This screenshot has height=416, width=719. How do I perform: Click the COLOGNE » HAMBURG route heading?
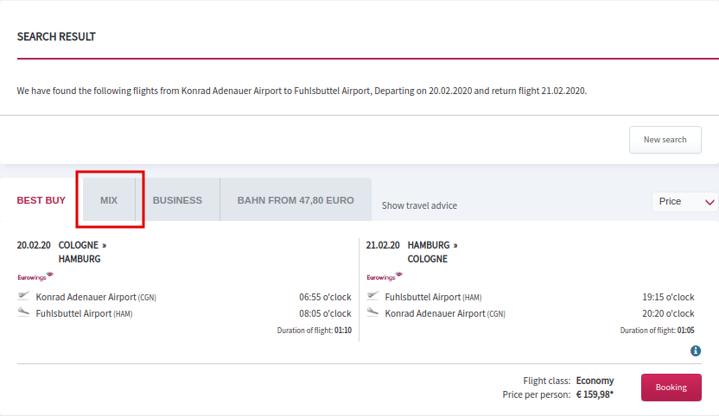(82, 252)
